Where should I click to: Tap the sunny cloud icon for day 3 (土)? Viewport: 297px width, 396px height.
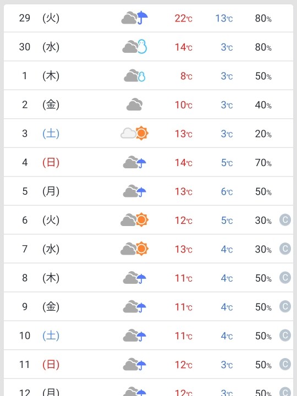(x=135, y=133)
